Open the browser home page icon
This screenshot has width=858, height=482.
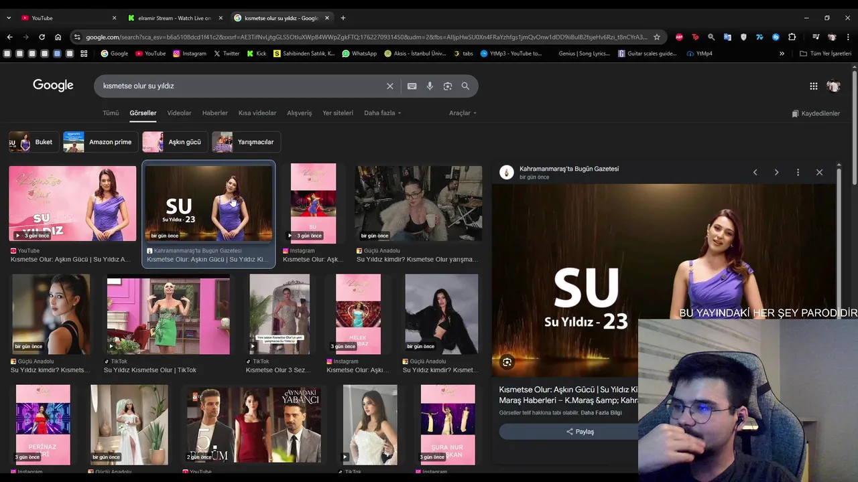coord(58,37)
